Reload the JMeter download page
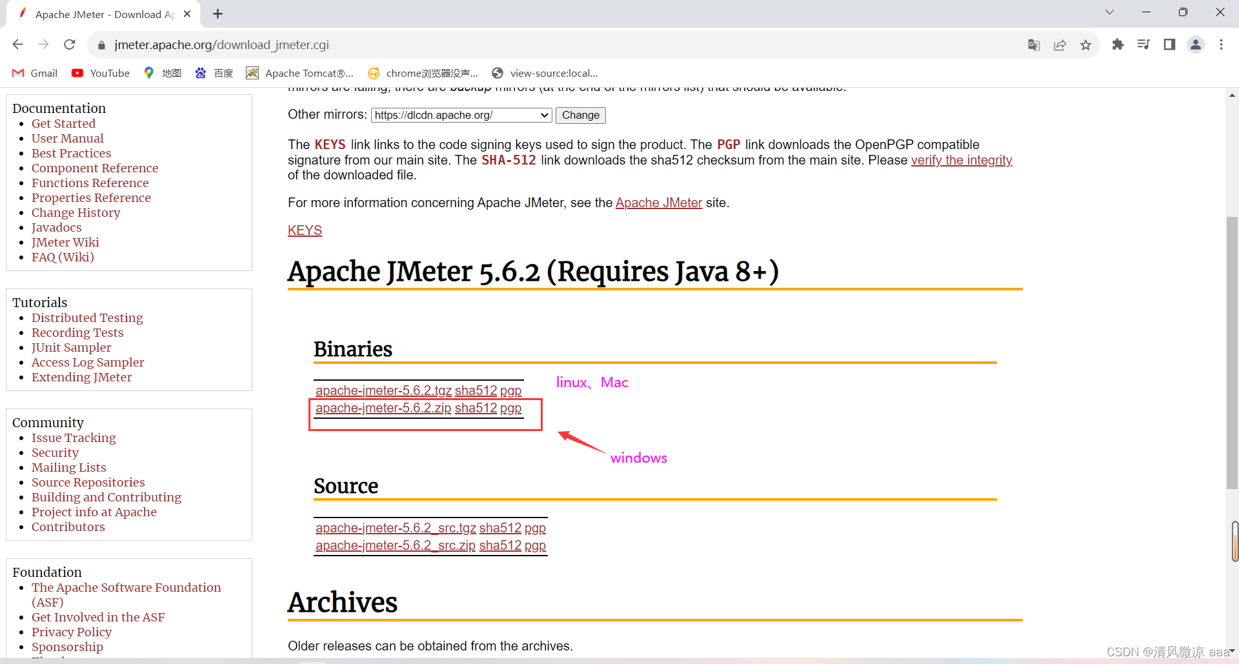The width and height of the screenshot is (1239, 664). pyautogui.click(x=70, y=45)
